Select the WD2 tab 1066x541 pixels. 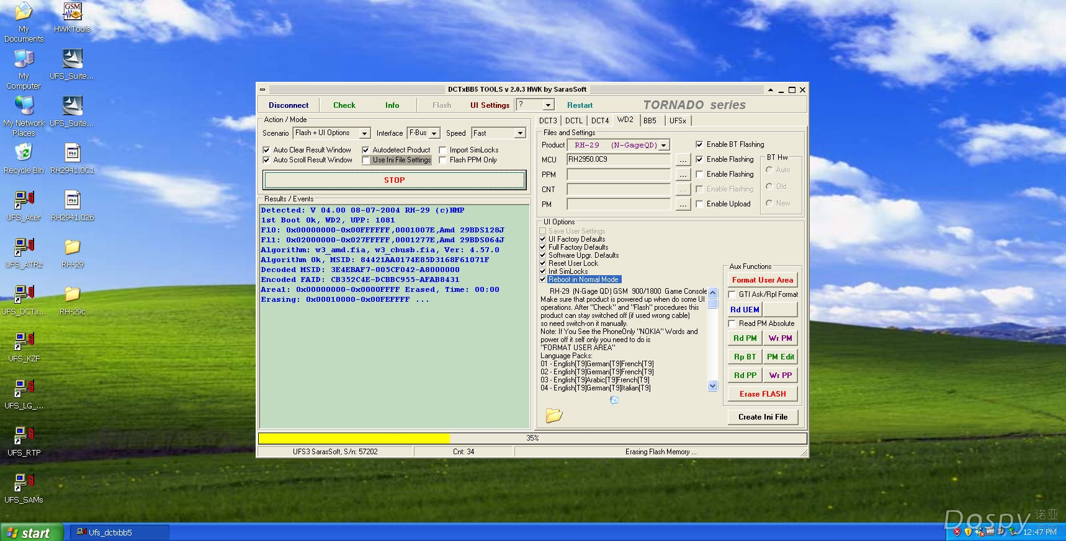coord(625,120)
